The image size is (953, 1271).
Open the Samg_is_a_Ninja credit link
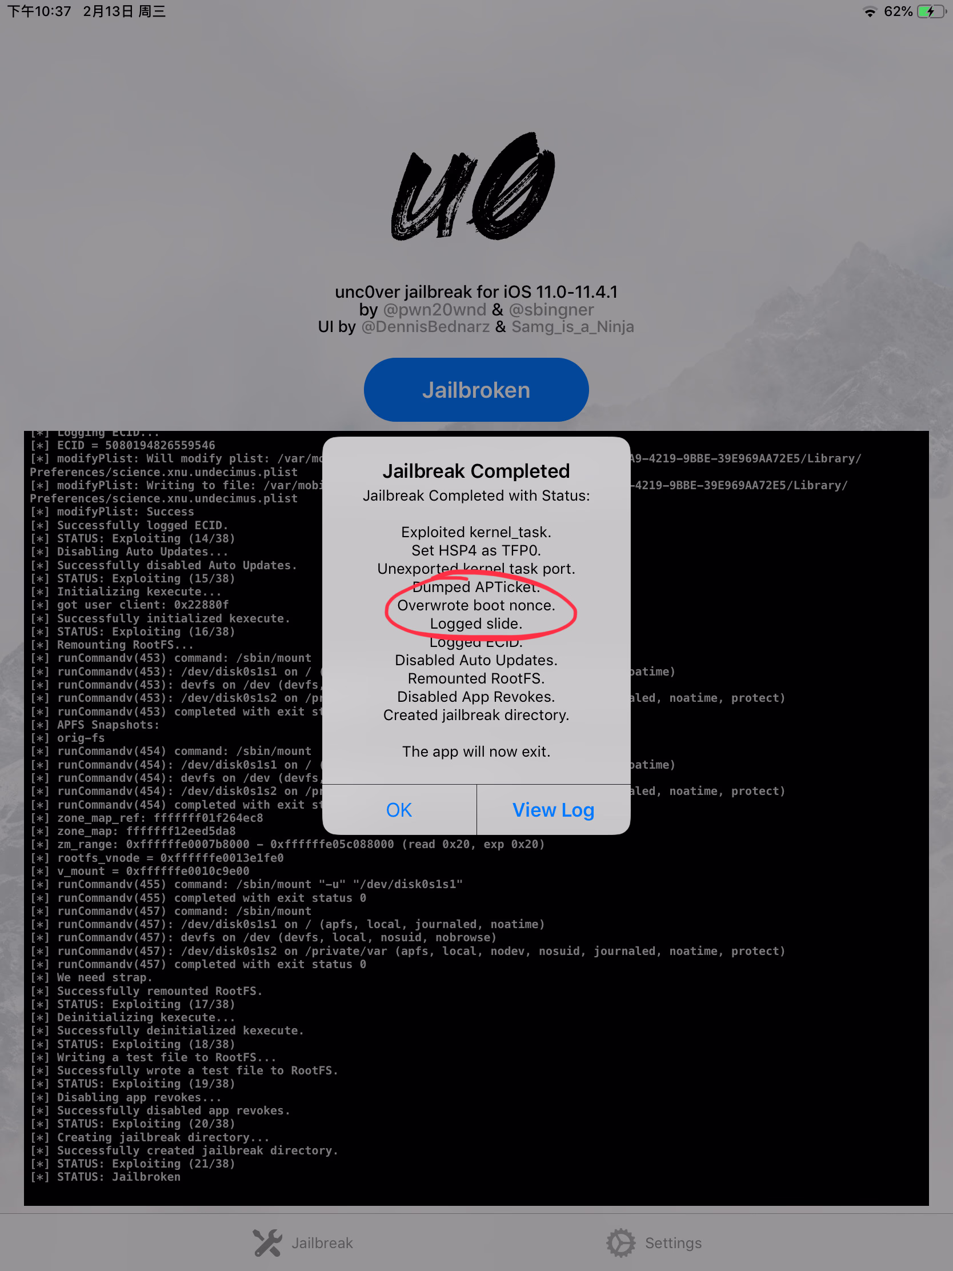(572, 326)
